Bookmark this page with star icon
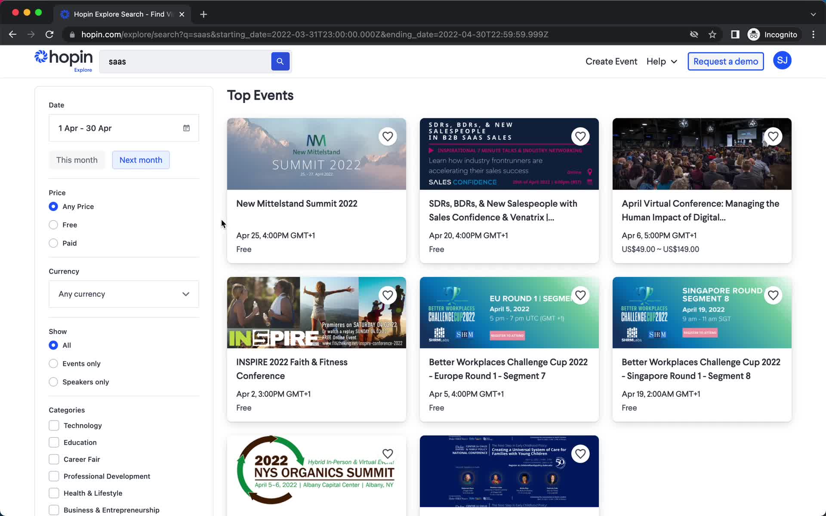 click(x=712, y=34)
